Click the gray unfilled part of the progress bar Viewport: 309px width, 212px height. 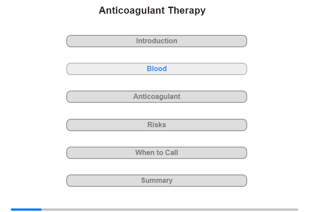170,209
